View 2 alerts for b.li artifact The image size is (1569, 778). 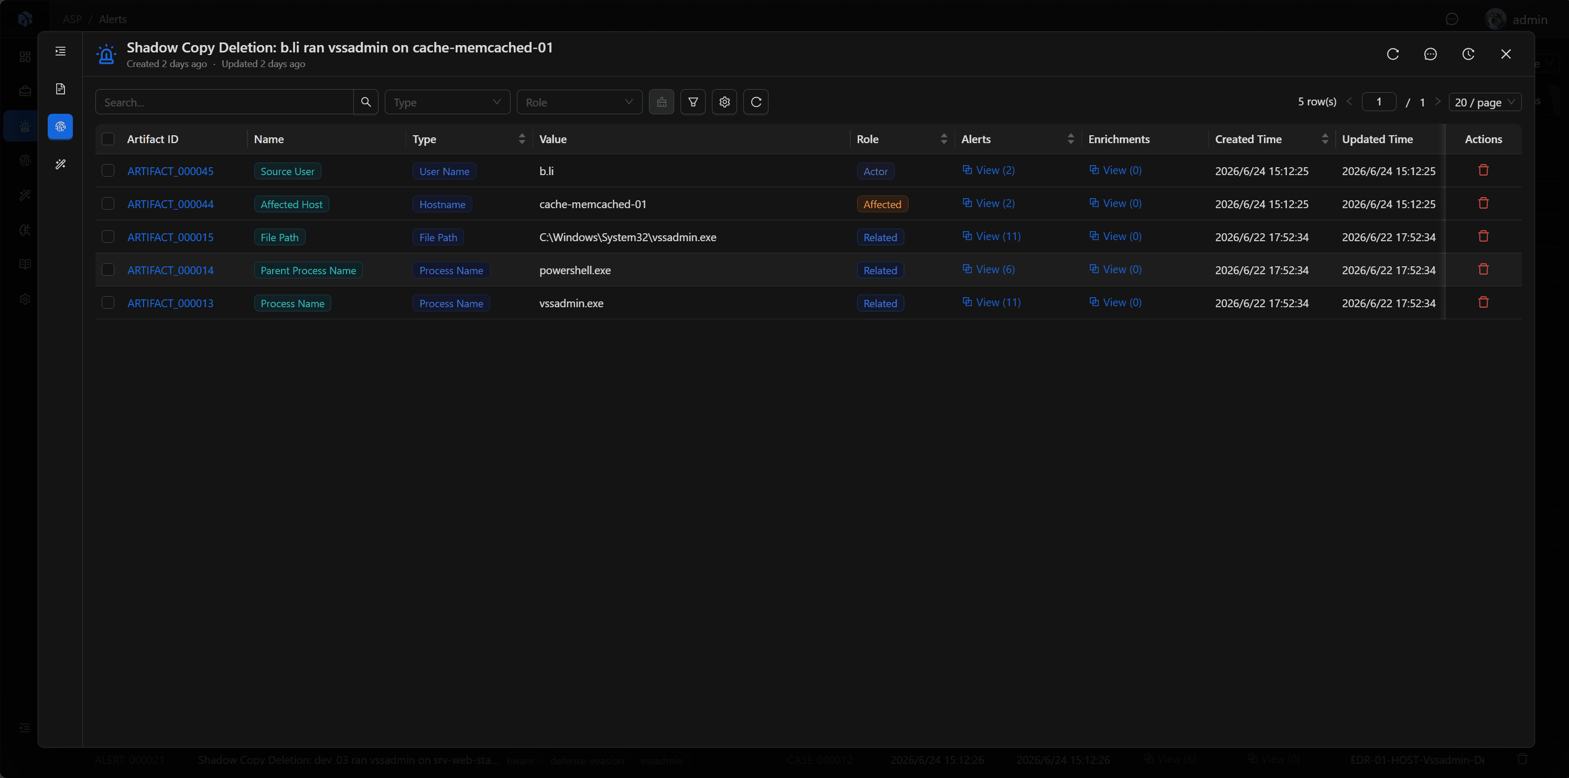click(988, 170)
